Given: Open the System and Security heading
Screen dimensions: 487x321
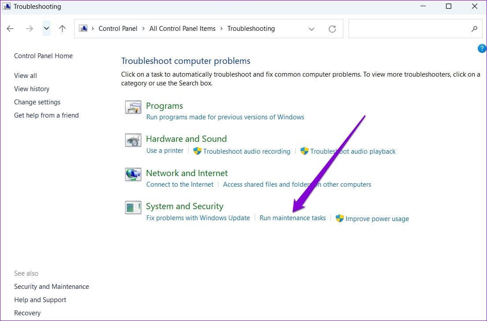Looking at the screenshot, I should pos(185,207).
